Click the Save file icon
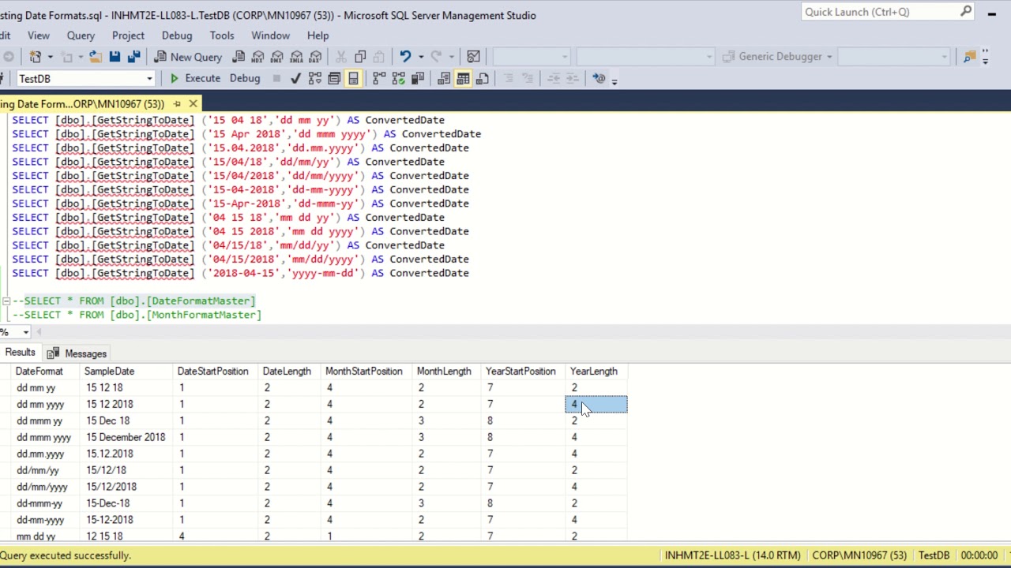 point(115,56)
